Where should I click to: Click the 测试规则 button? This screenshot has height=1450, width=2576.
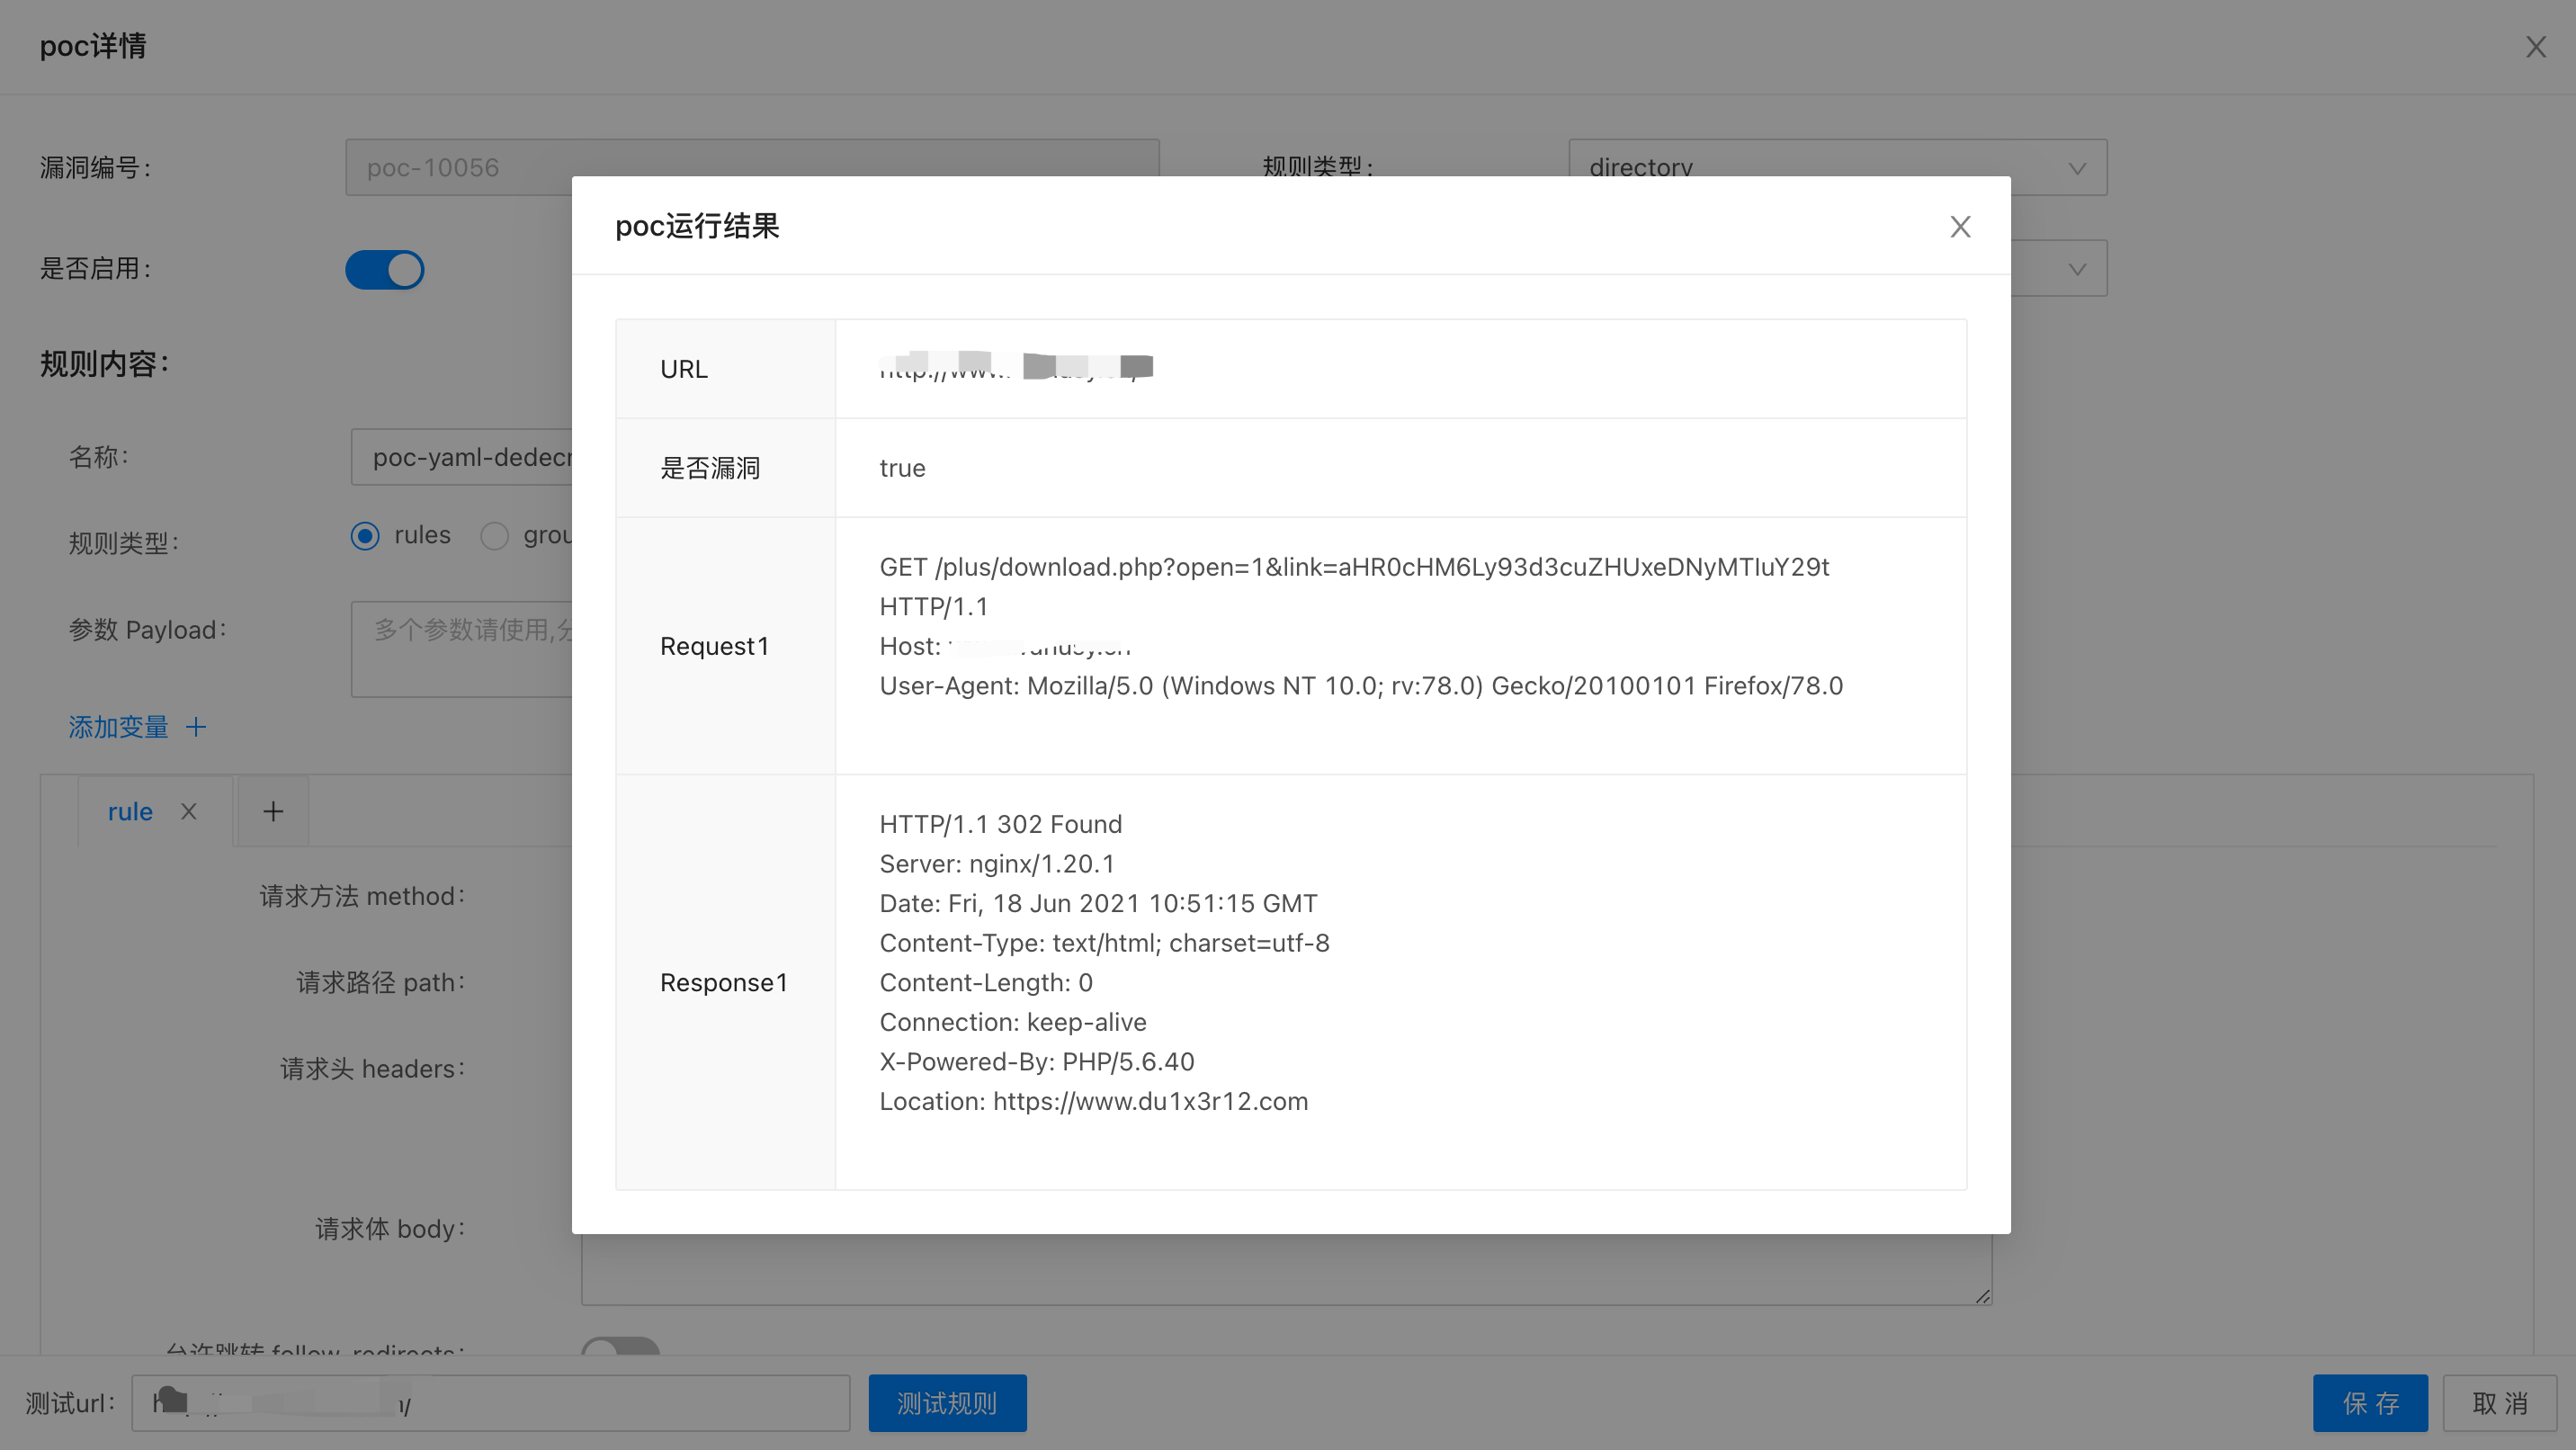tap(946, 1403)
